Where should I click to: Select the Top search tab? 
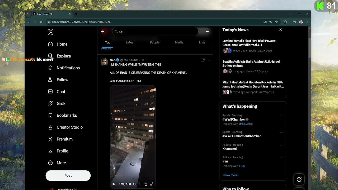pyautogui.click(x=108, y=42)
